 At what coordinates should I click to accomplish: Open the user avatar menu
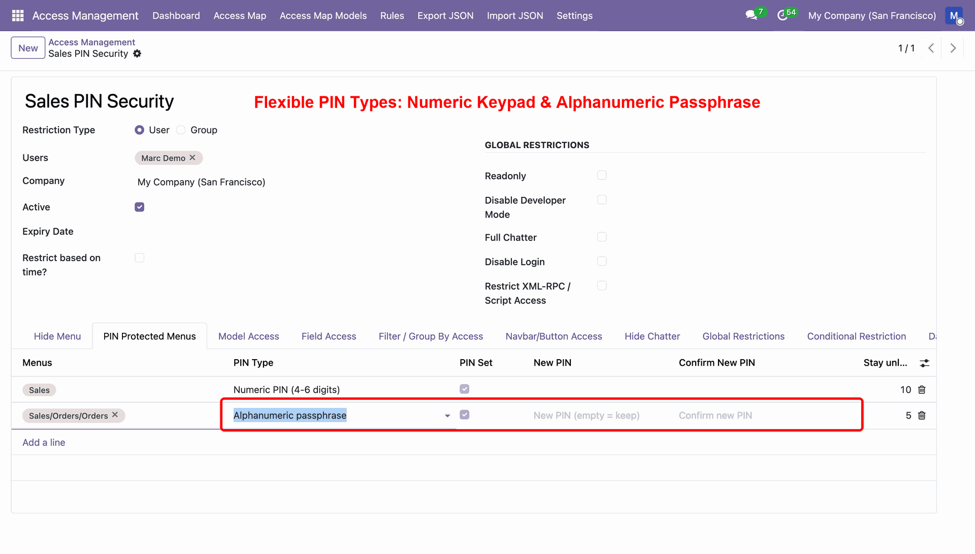(x=954, y=16)
